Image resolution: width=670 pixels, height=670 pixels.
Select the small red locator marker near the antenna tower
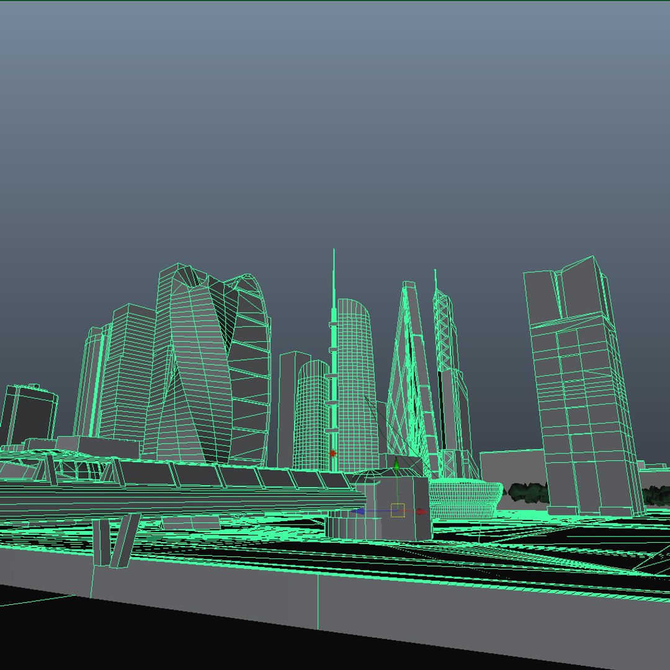pyautogui.click(x=333, y=453)
